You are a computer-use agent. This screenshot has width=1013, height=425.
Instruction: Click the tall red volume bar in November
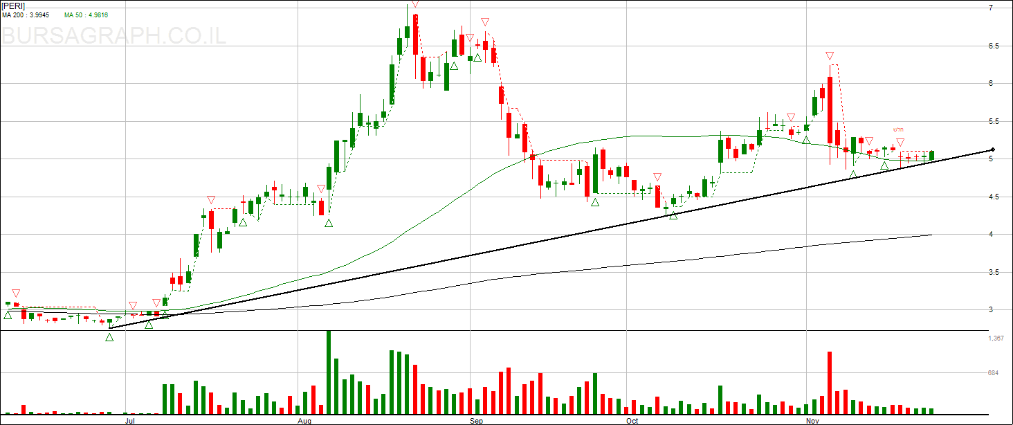(829, 382)
